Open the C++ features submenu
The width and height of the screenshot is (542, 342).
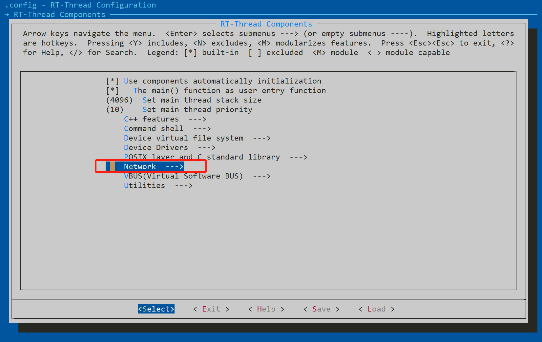pyautogui.click(x=165, y=119)
